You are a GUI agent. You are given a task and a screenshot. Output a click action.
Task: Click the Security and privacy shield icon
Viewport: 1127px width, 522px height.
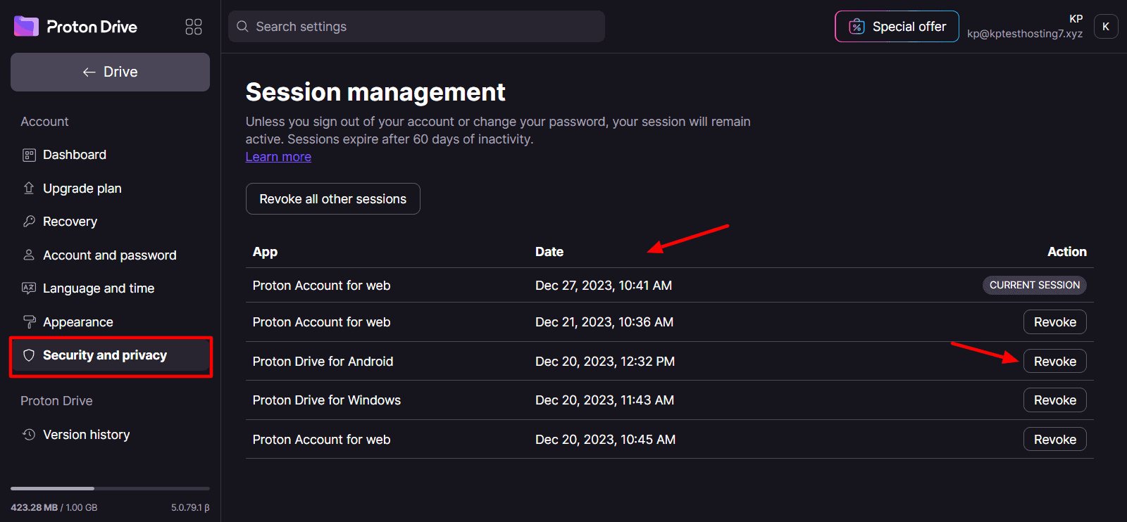[29, 355]
